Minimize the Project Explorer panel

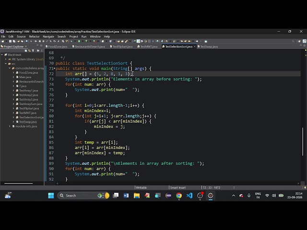pyautogui.click(x=37, y=46)
